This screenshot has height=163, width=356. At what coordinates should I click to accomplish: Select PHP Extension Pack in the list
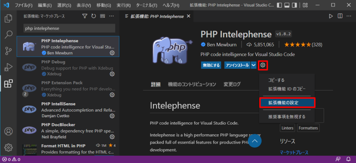(68, 89)
